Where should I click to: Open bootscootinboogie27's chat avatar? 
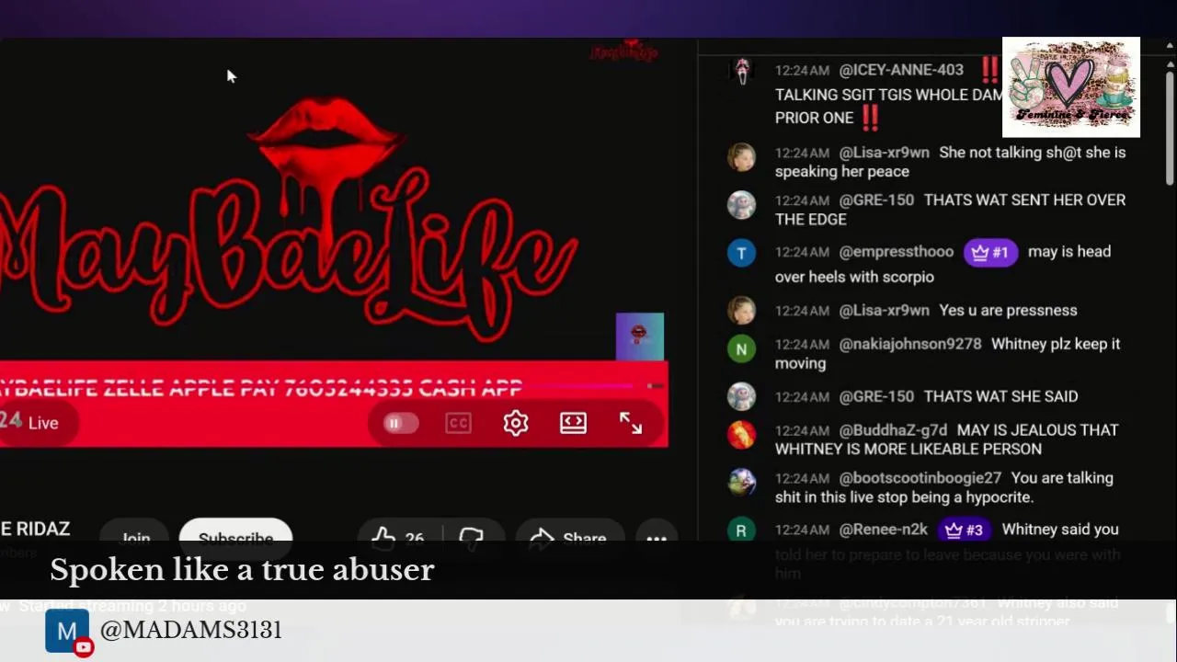[x=741, y=482]
